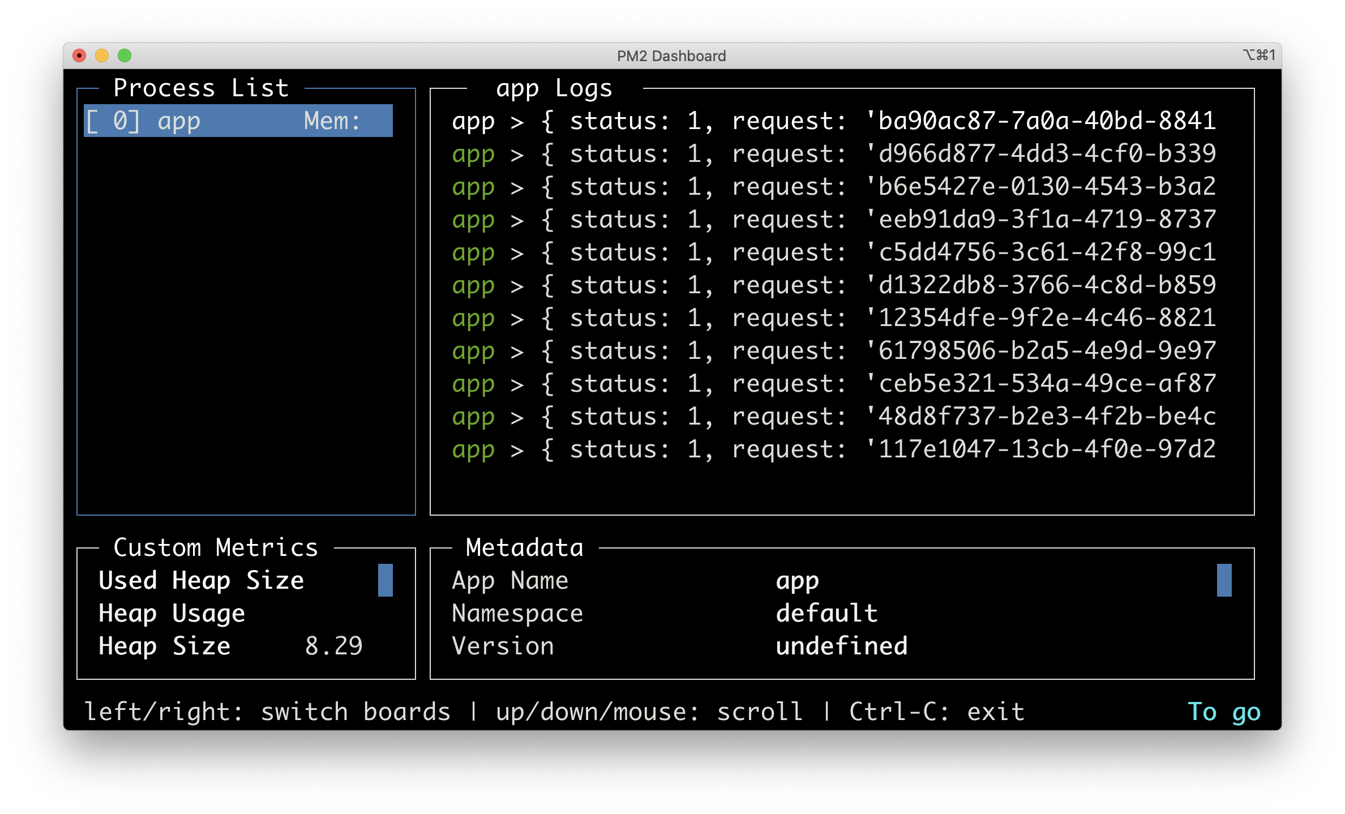Click the Process List panel title
Screen dimensions: 1345x814
[201, 88]
